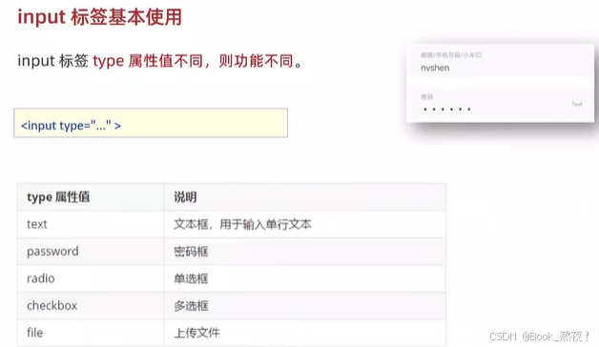Click the '多选框' description cell
Viewport: 599px width, 347px height.
pyautogui.click(x=305, y=306)
